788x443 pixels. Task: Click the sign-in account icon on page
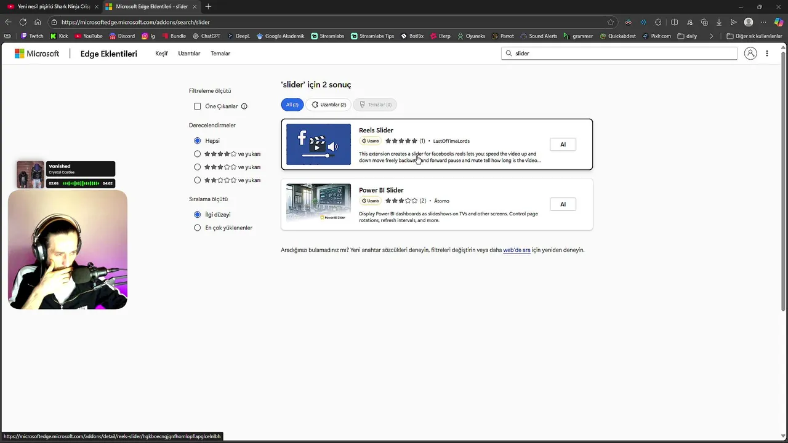pos(750,54)
